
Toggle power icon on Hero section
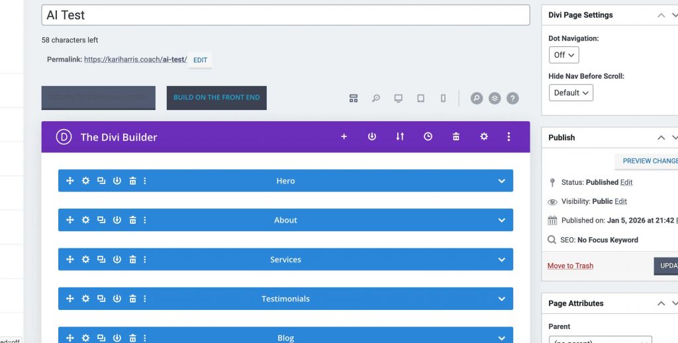pyautogui.click(x=117, y=181)
